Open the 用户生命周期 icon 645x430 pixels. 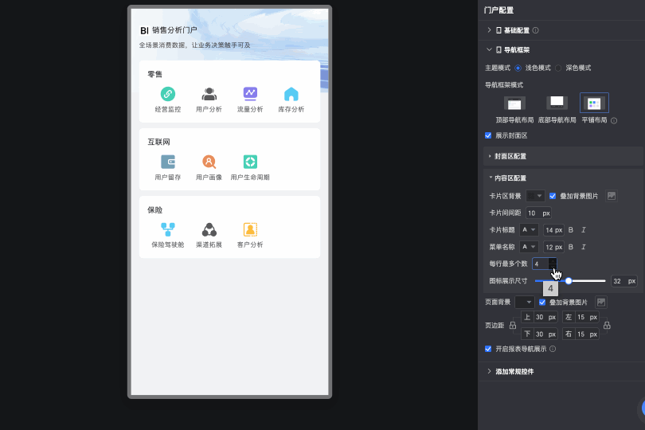[250, 162]
